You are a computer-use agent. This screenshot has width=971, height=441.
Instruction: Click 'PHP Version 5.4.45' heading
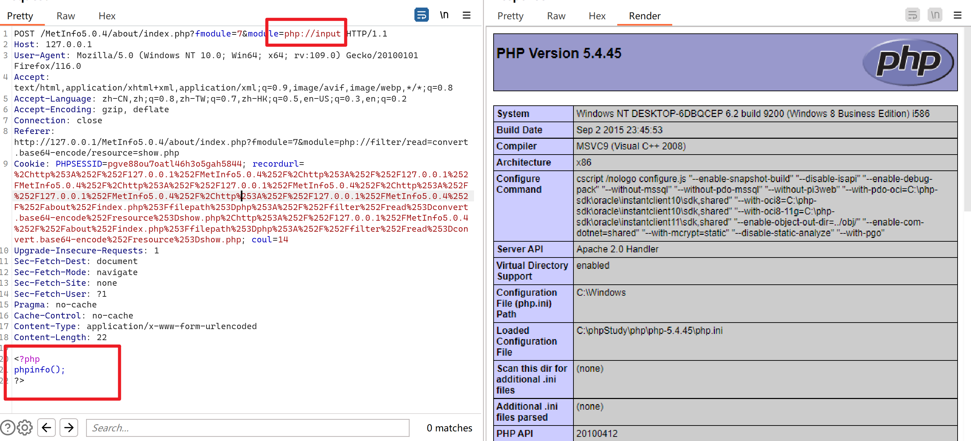click(x=558, y=53)
